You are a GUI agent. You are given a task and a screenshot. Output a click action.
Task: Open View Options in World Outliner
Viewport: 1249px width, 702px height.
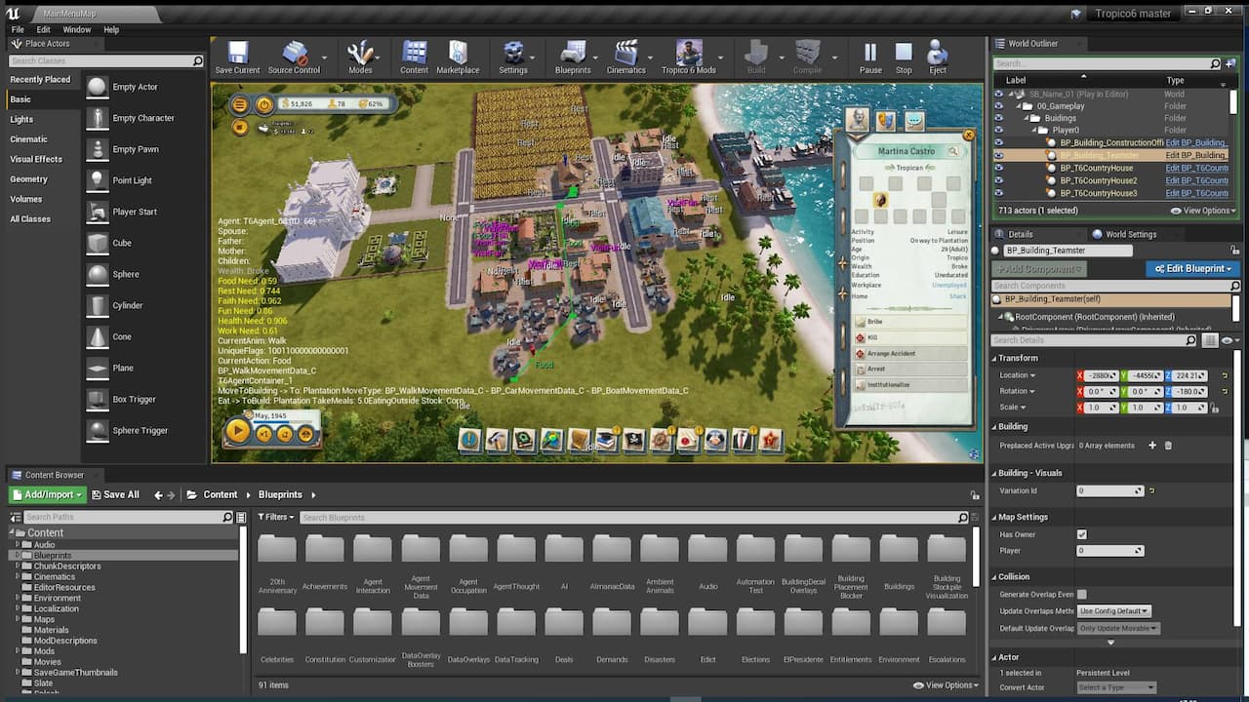(x=1204, y=211)
